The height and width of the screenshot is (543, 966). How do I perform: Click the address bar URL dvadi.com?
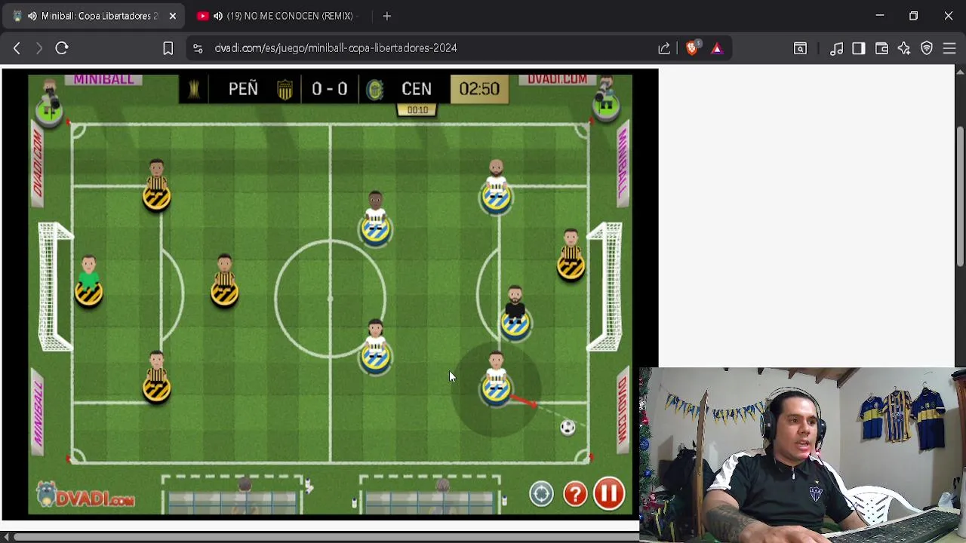pos(336,48)
